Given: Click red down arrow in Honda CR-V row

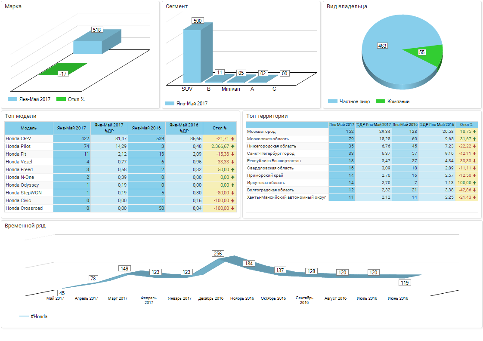Looking at the screenshot, I should click(232, 138).
